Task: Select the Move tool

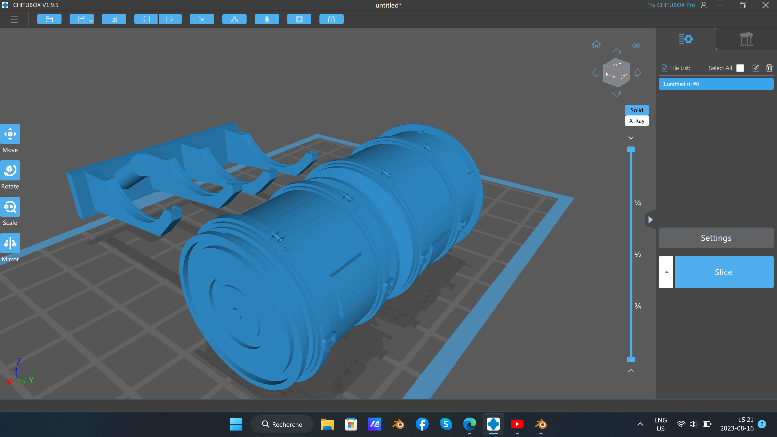Action: click(x=10, y=134)
